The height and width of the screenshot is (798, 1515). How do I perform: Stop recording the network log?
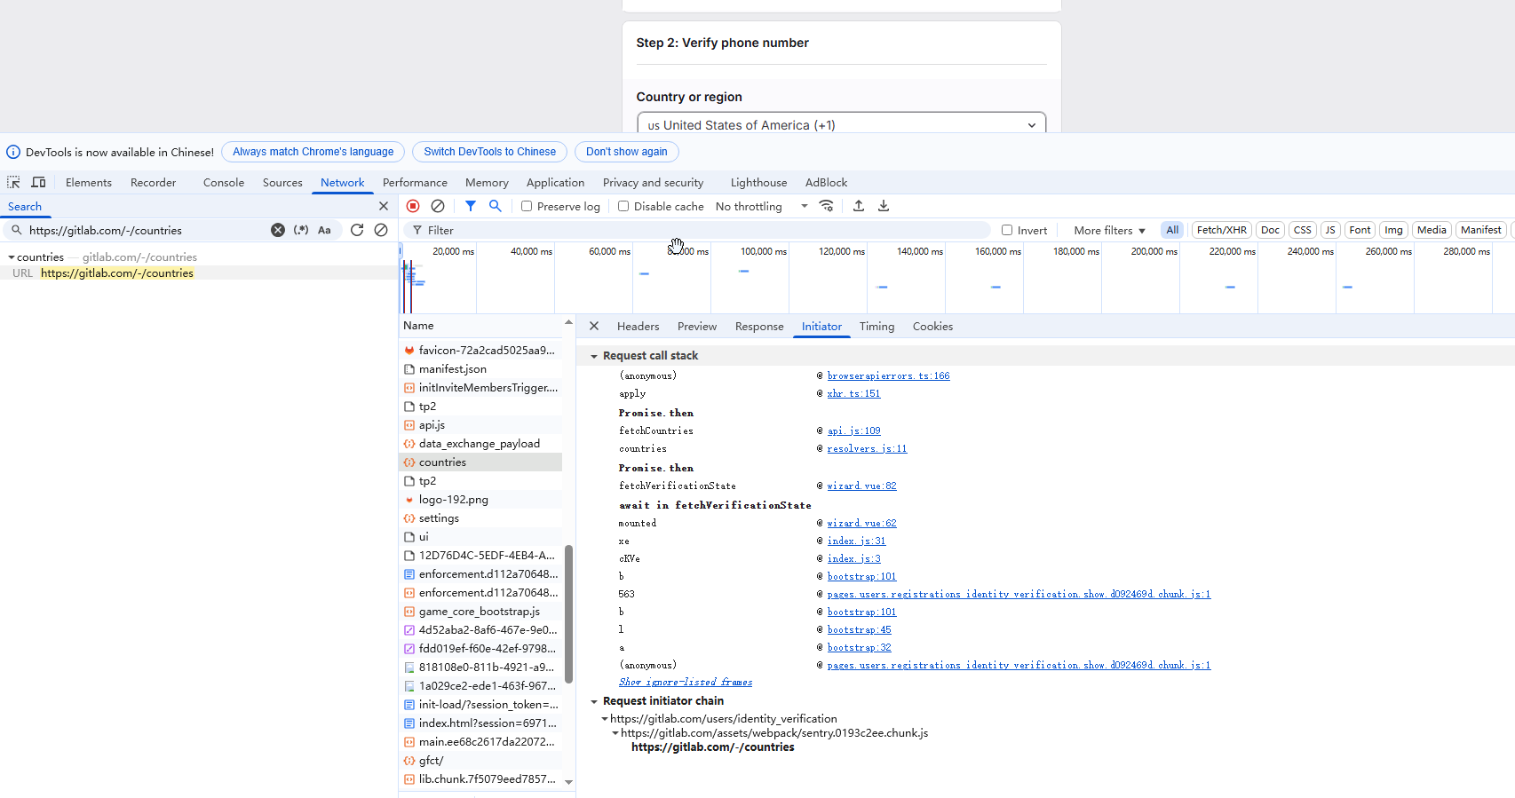(x=413, y=206)
